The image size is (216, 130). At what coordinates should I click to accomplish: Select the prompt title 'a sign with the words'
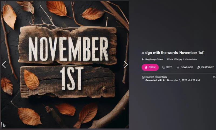pos(160,53)
